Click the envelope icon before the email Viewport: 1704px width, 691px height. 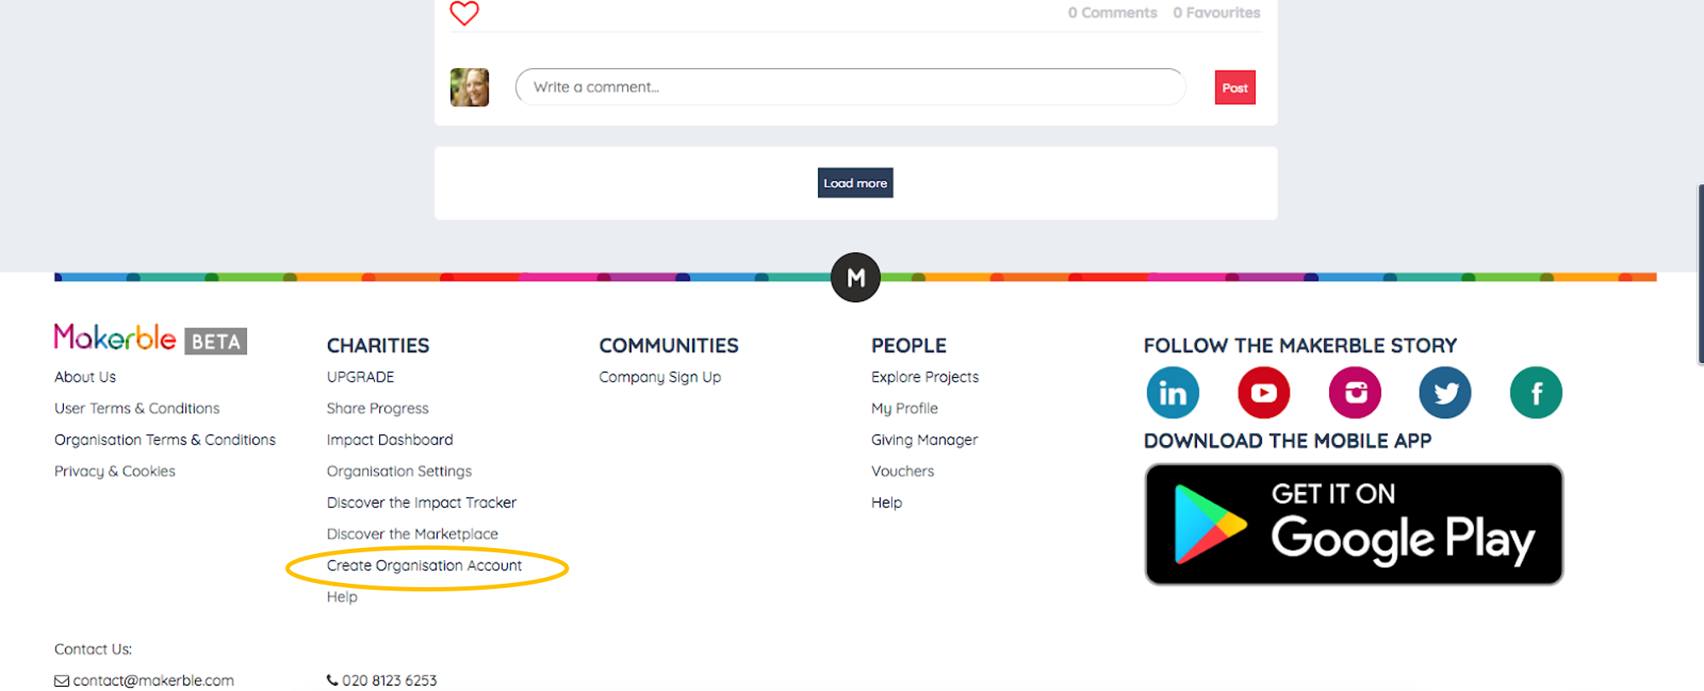(61, 681)
